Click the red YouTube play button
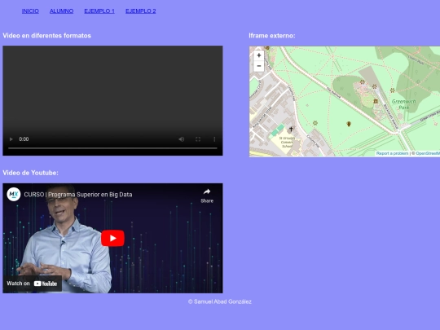440x330 pixels. coord(112,238)
